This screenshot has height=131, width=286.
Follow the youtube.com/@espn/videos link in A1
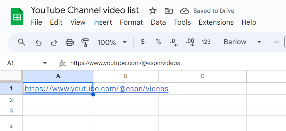96,89
